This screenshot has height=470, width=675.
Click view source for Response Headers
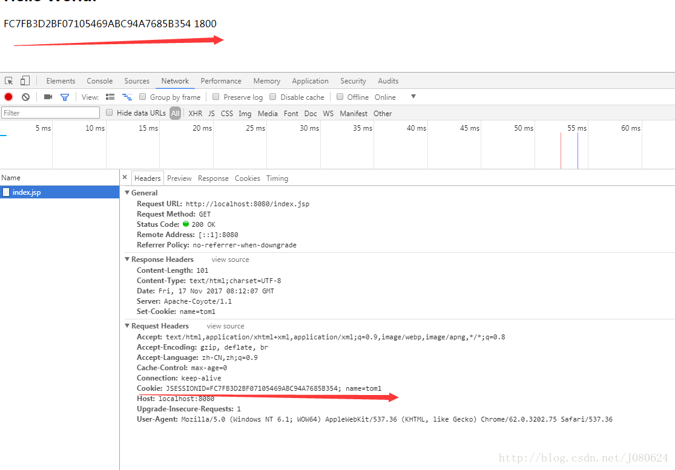point(230,259)
